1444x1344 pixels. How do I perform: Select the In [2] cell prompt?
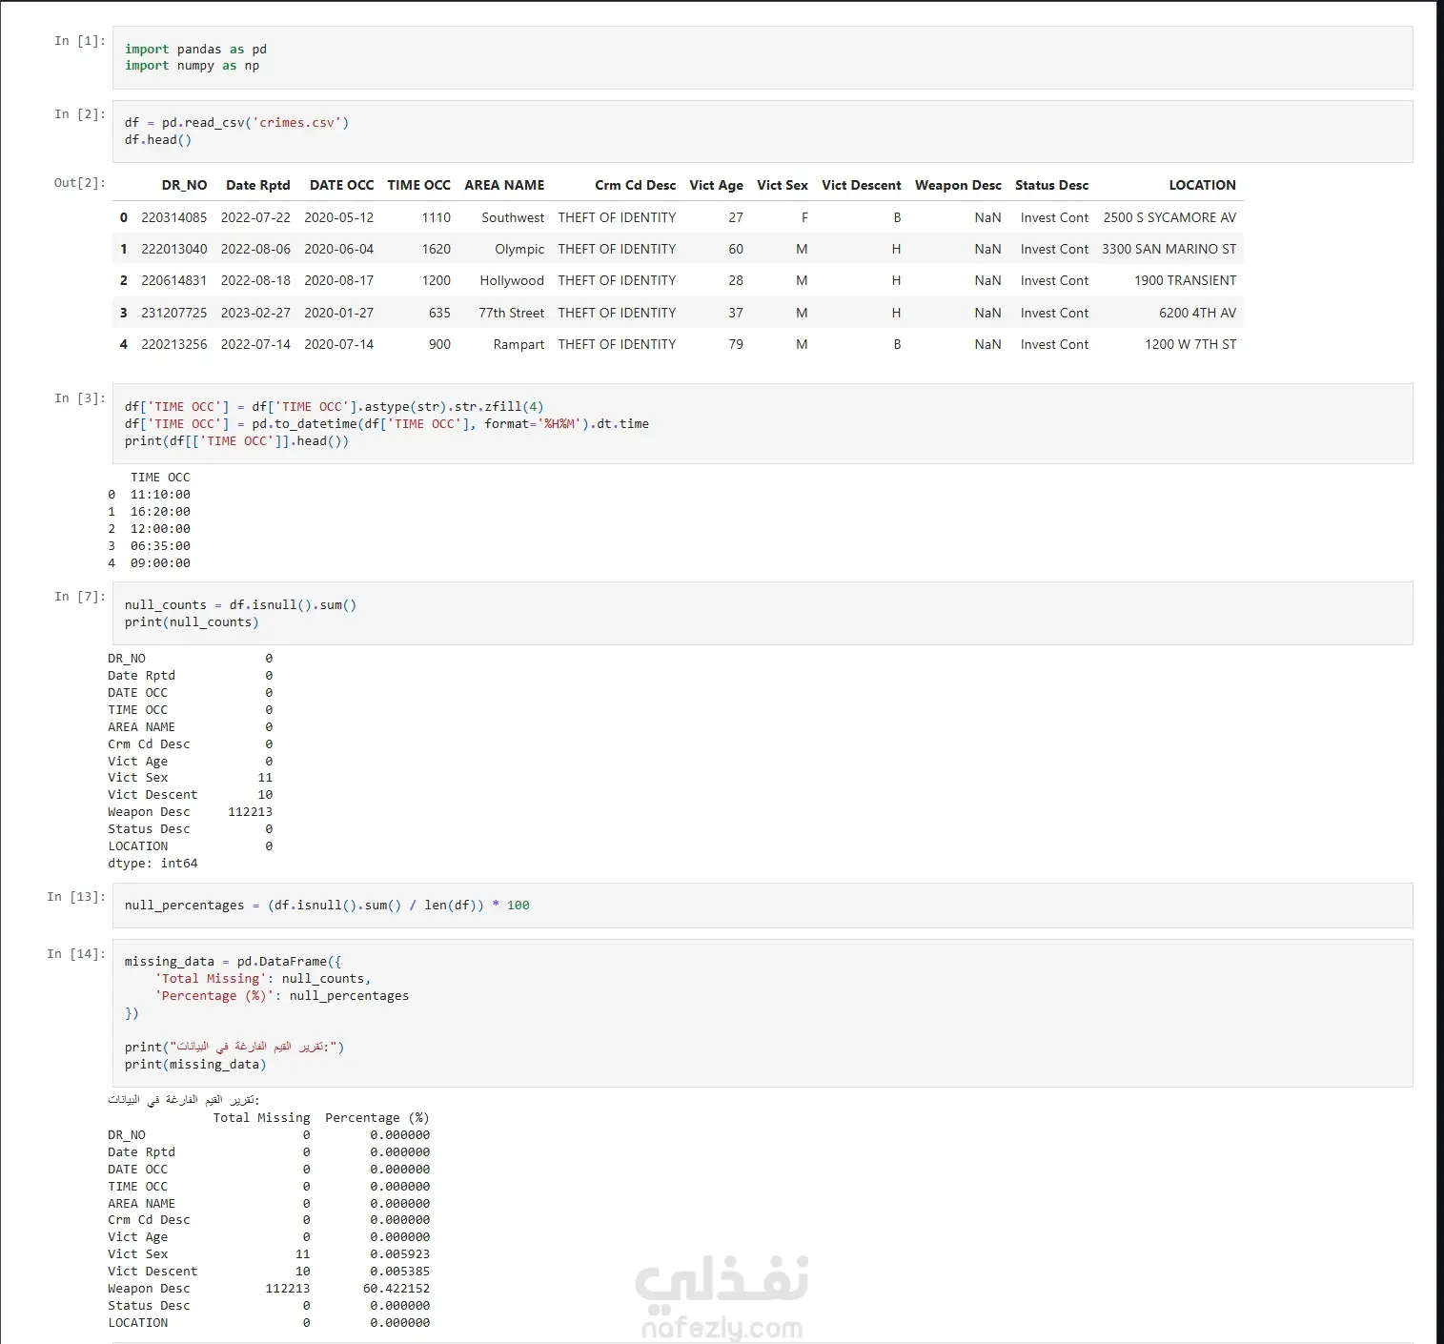tap(80, 114)
